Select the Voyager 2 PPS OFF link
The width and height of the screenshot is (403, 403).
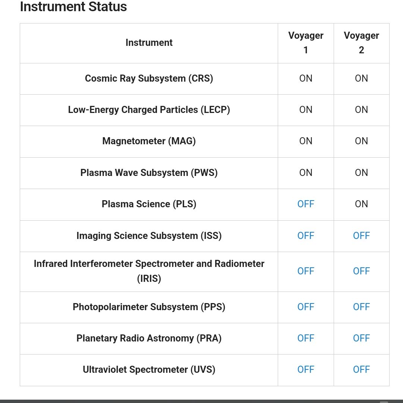[x=361, y=307]
